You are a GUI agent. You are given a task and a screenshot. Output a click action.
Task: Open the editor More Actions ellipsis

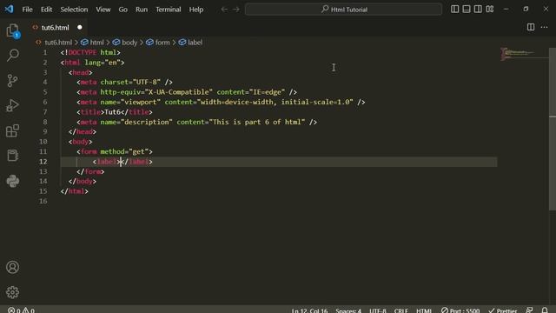click(545, 27)
